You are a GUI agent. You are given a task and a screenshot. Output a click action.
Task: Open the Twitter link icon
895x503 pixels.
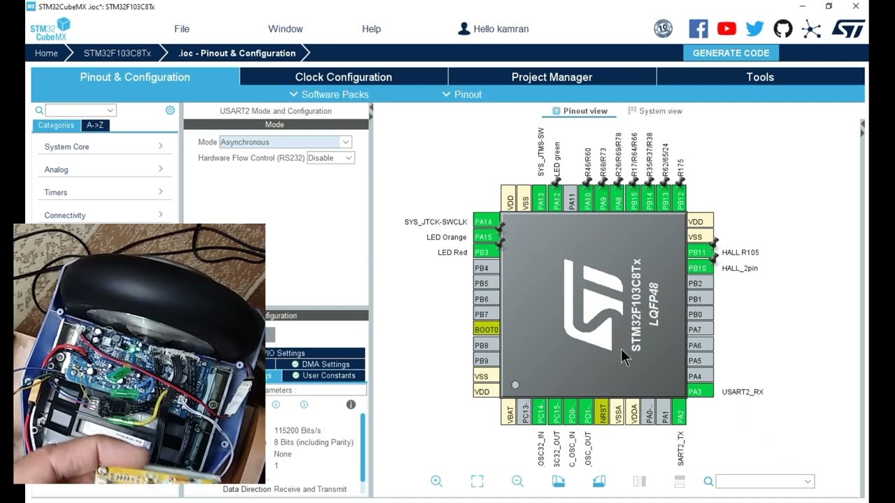pyautogui.click(x=754, y=29)
